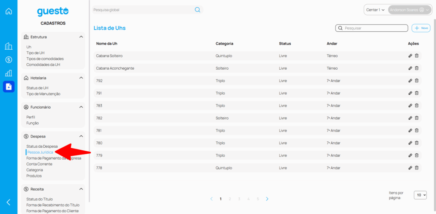Viewport: 436px width, 214px height.
Task: Select Tipo de UH menu item
Action: [35, 53]
